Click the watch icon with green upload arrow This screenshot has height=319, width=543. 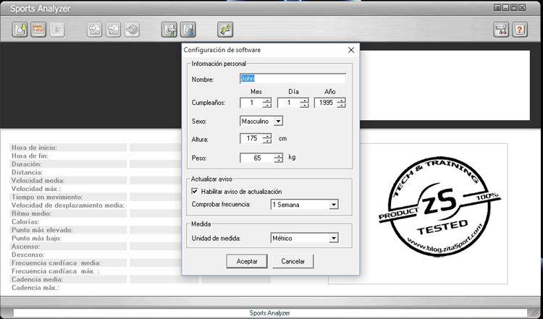tap(169, 30)
